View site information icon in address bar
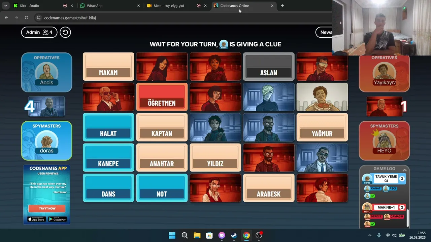Viewport: 431px width, 242px height. [x=38, y=18]
